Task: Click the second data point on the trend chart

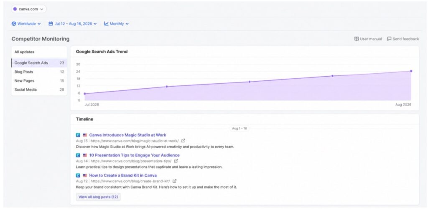Action: coord(167,87)
